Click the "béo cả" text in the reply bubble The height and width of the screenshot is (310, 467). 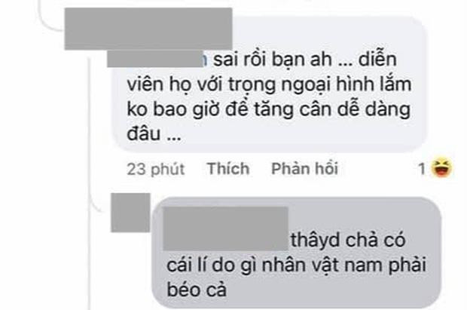pyautogui.click(x=197, y=290)
